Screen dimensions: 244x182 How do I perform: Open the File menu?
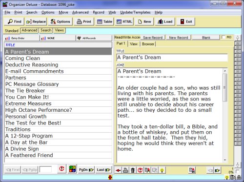coord(7,12)
